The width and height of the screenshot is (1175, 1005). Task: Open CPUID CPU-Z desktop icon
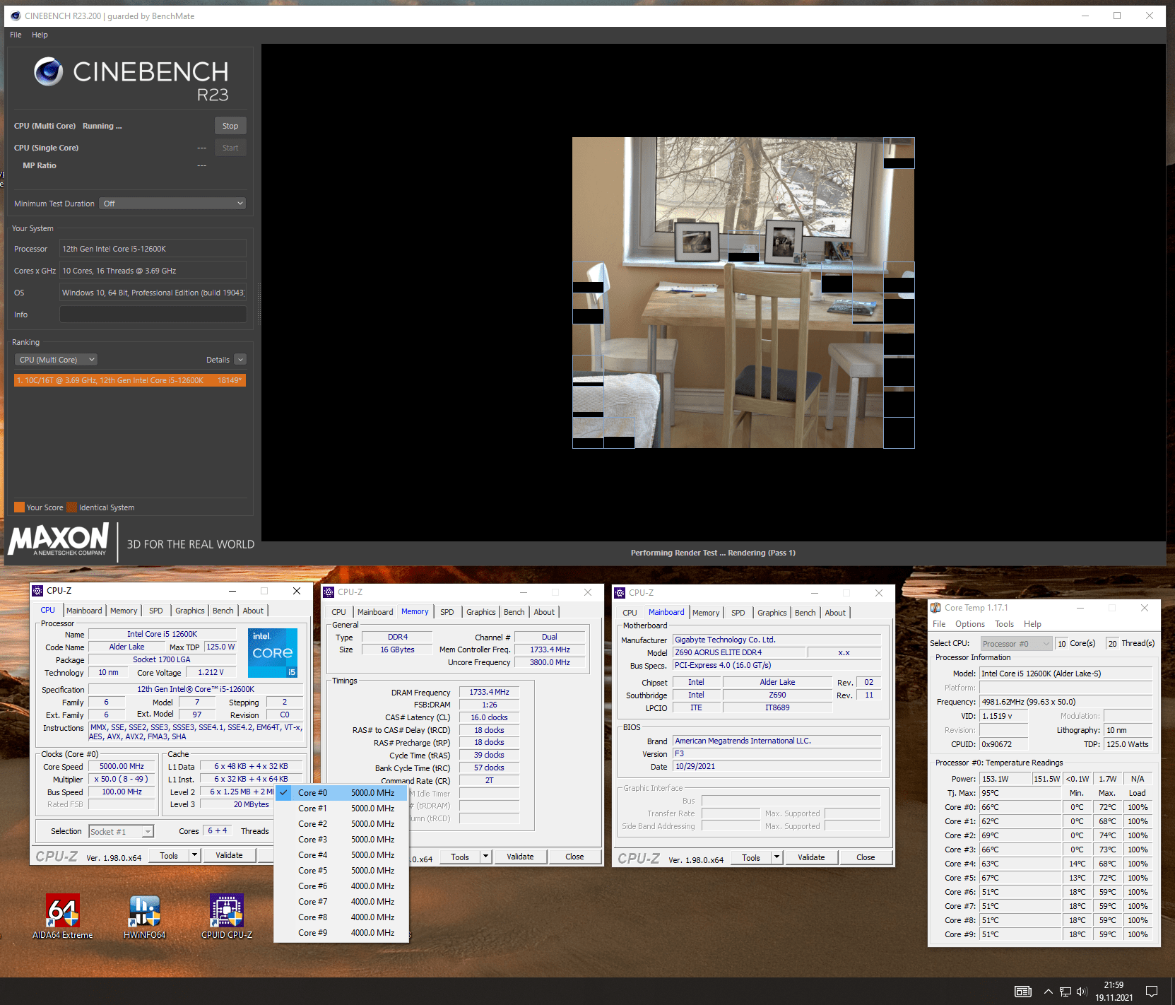pos(227,917)
